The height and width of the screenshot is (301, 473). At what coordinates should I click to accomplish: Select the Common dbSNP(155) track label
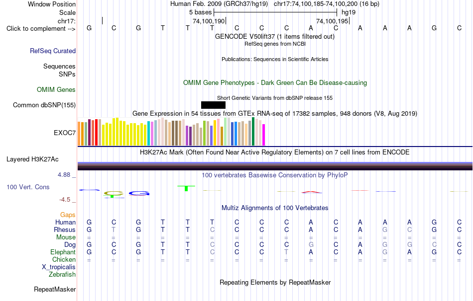pyautogui.click(x=44, y=105)
